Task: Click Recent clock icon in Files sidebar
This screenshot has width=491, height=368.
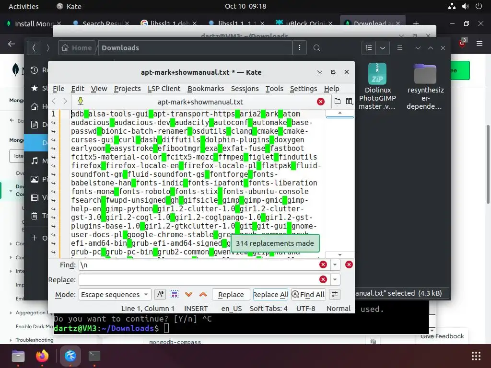Action: [x=35, y=70]
